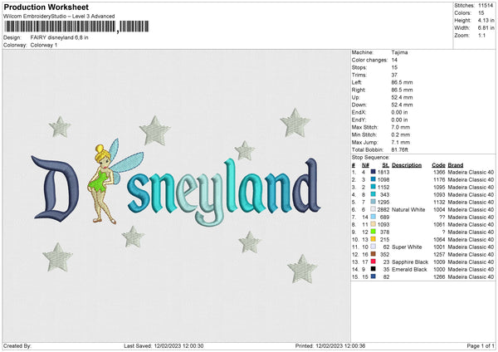Click the Stop Sequence heading
The height and width of the screenshot is (352, 498).
pos(370,158)
